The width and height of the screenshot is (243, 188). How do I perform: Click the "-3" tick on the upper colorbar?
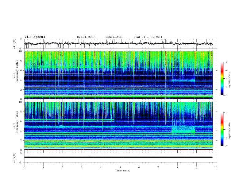click(226, 62)
